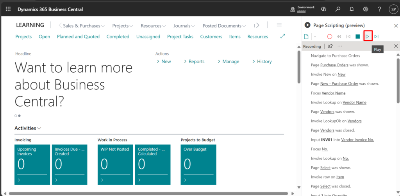400x196 pixels.
Task: Open the search magnifier icon
Action: [x=338, y=9]
